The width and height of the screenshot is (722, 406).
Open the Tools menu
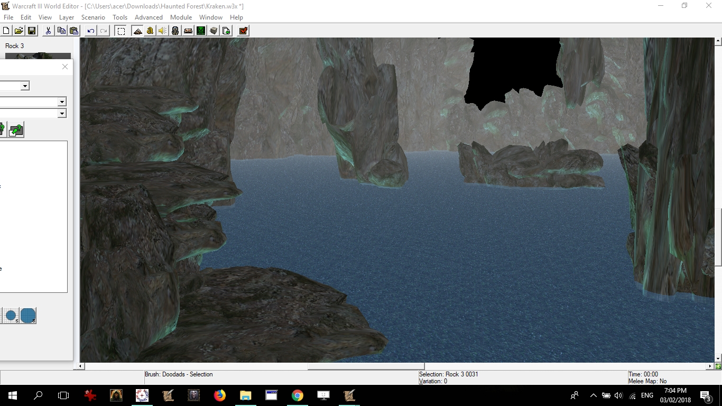[x=120, y=17]
